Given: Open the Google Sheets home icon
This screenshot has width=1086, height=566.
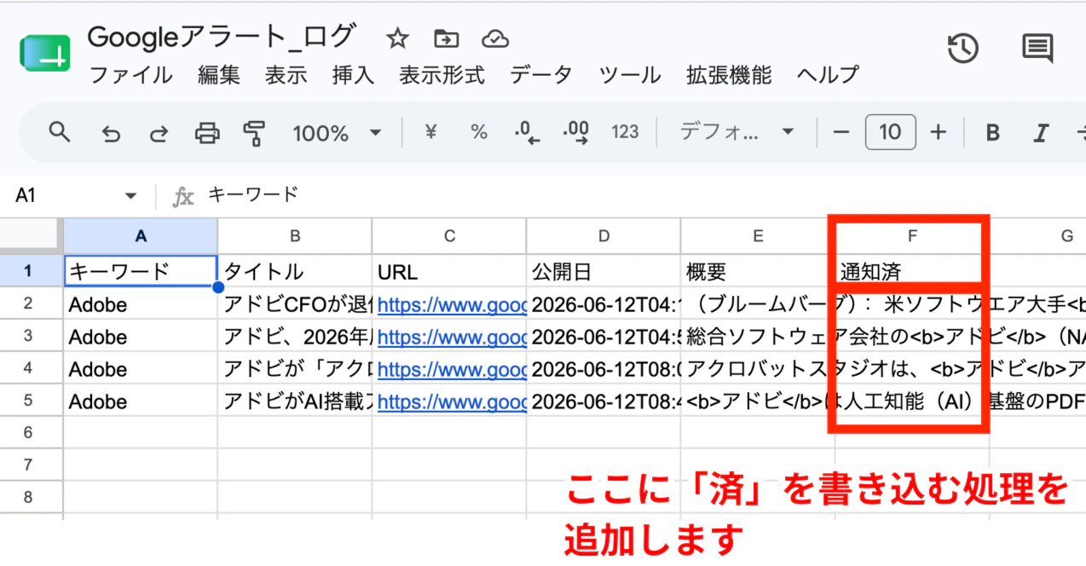Looking at the screenshot, I should pyautogui.click(x=44, y=53).
